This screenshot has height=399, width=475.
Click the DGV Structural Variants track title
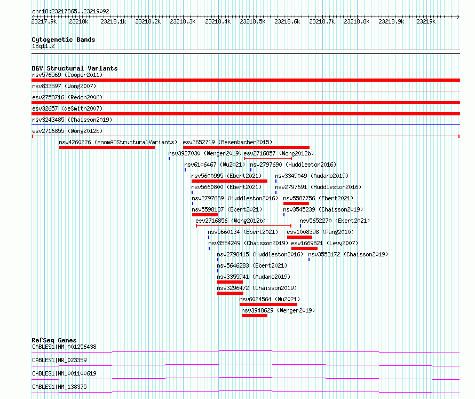75,68
